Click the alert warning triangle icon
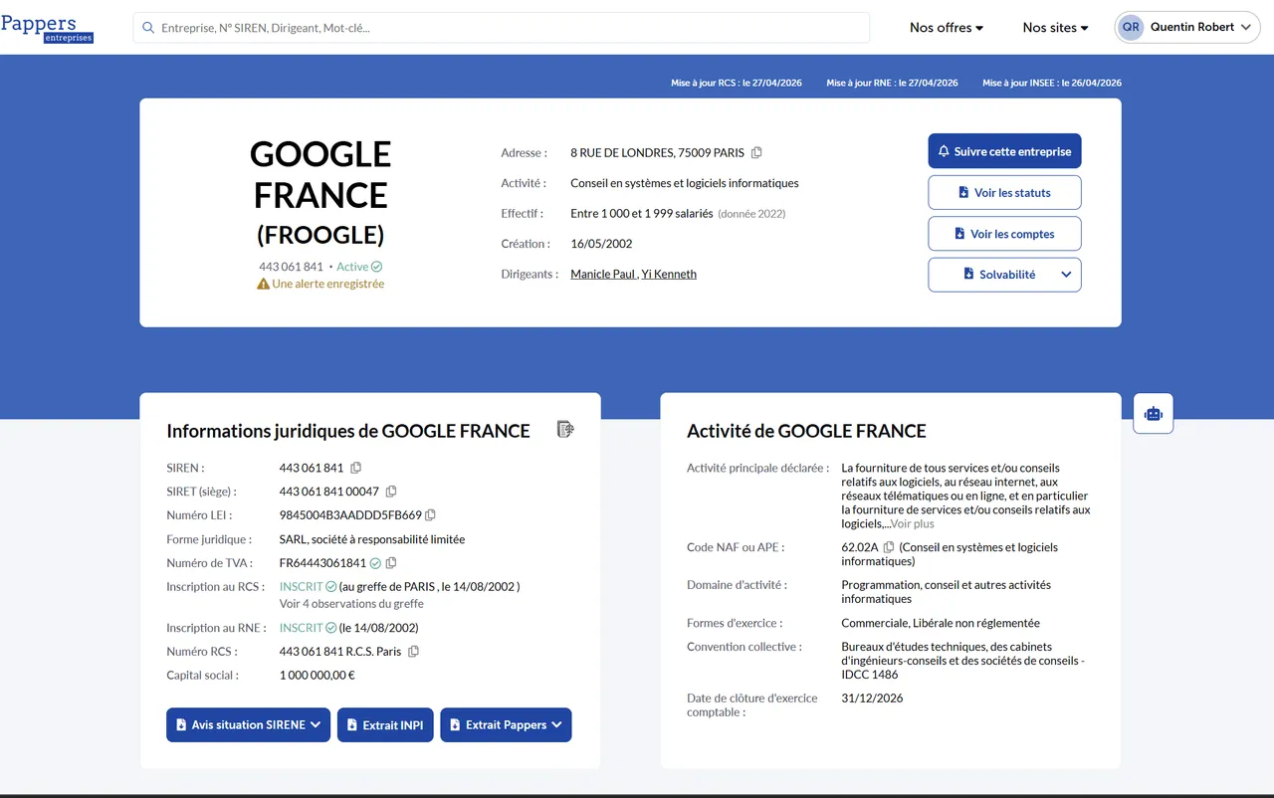The width and height of the screenshot is (1274, 798). click(263, 284)
